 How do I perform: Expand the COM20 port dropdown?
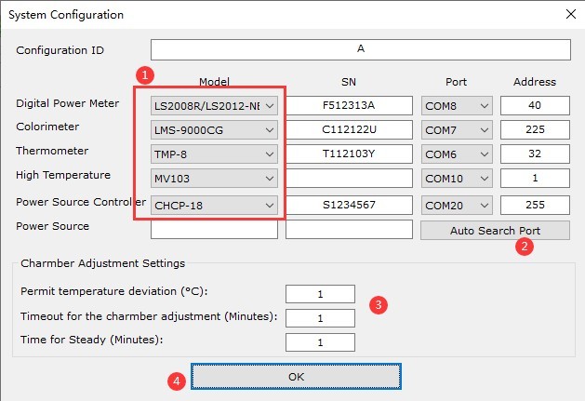click(x=457, y=205)
